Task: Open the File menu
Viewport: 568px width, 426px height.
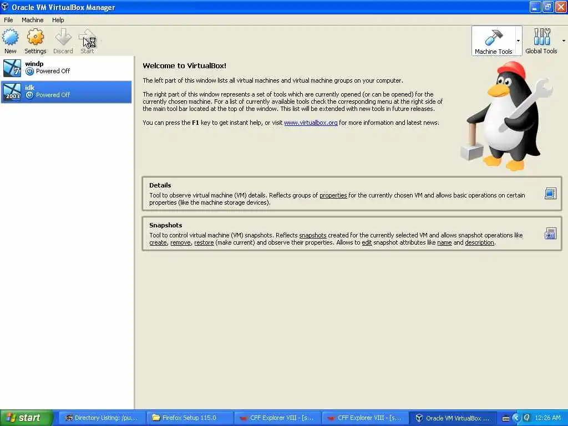Action: click(8, 20)
